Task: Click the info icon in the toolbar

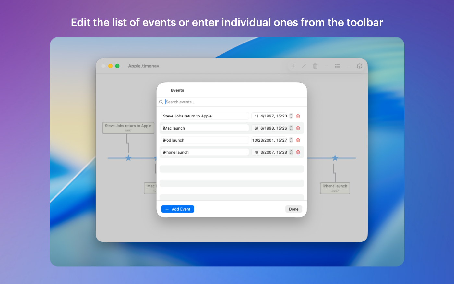Action: point(359,66)
